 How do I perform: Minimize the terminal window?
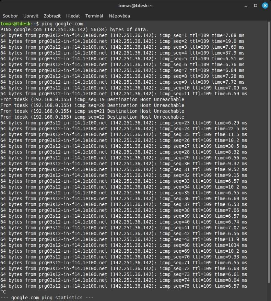[x=246, y=5]
